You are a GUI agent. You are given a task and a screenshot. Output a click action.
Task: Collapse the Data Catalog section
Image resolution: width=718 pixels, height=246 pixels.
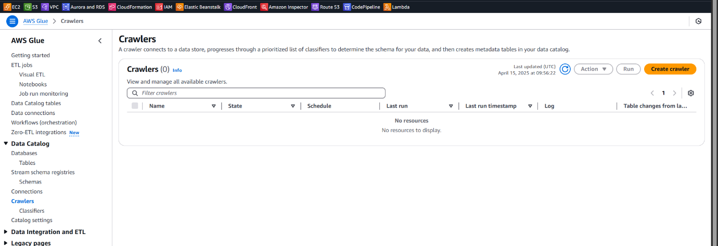click(x=6, y=144)
